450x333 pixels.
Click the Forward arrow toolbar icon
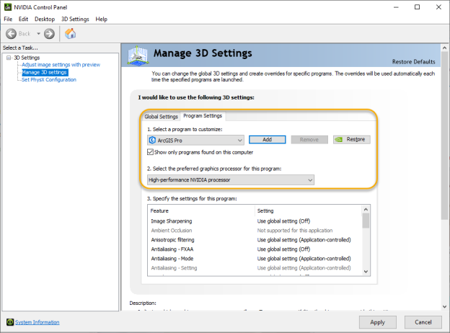pos(49,34)
